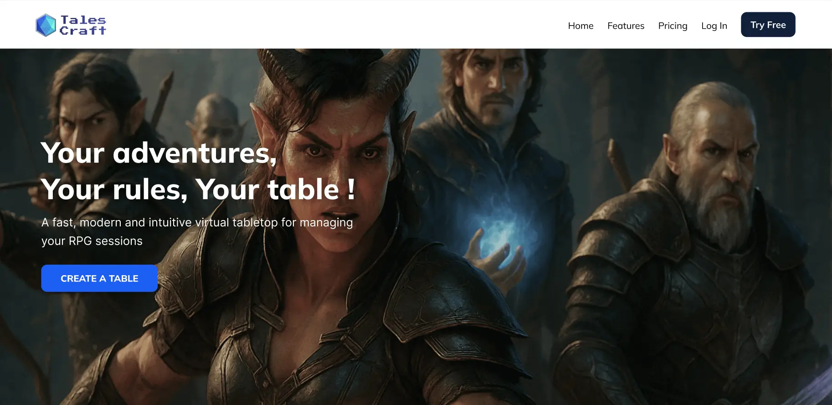Click the mustached mage's face at top
The image size is (832, 405).
(x=494, y=84)
